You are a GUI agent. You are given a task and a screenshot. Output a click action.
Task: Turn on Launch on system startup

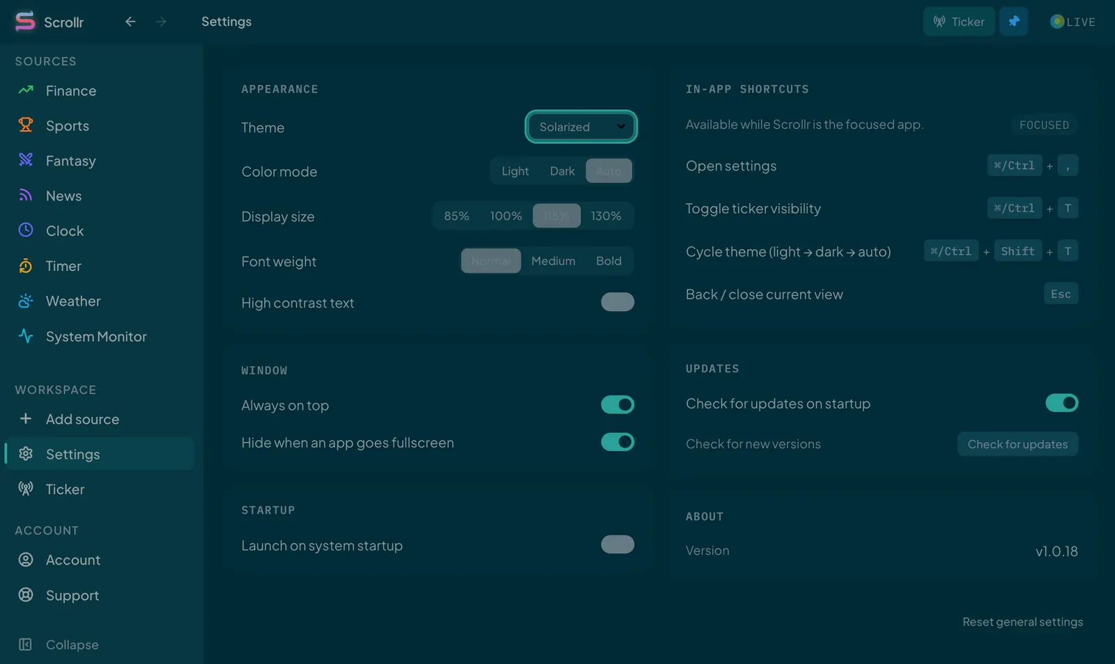617,544
